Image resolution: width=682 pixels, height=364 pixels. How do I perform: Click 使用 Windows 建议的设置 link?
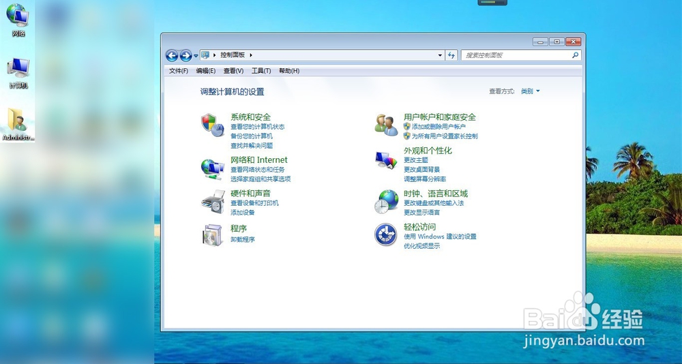point(440,237)
